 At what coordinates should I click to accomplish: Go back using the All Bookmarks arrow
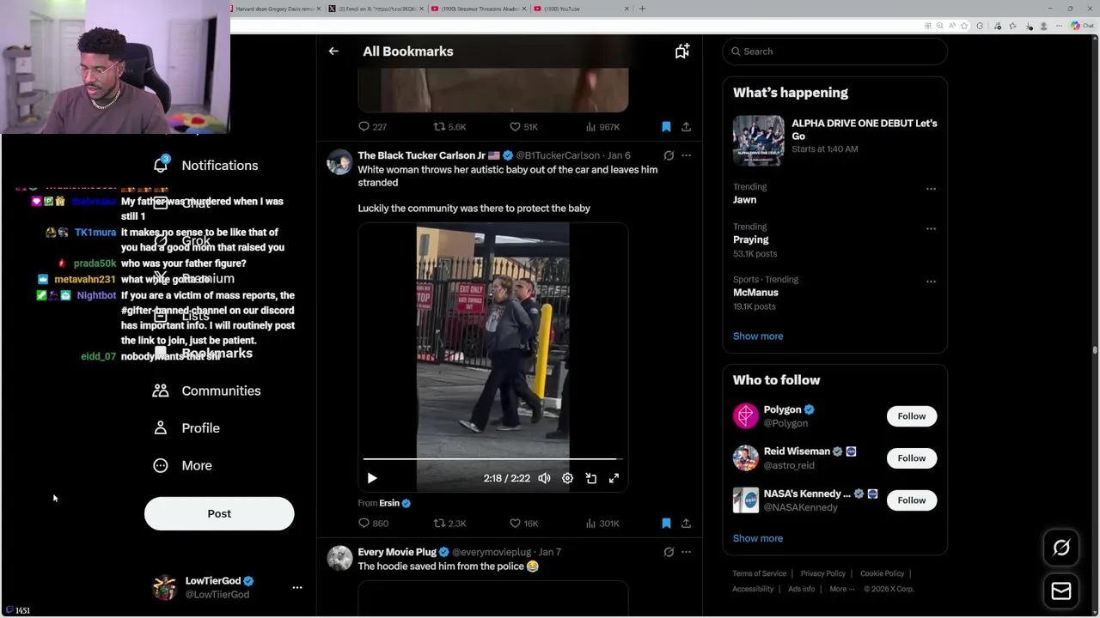(333, 51)
